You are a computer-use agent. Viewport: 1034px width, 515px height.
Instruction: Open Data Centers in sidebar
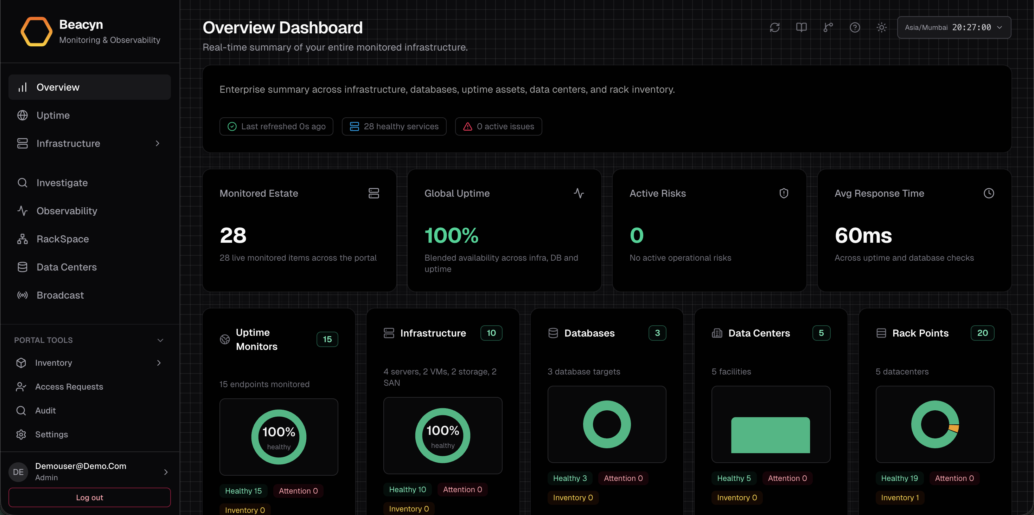90,267
